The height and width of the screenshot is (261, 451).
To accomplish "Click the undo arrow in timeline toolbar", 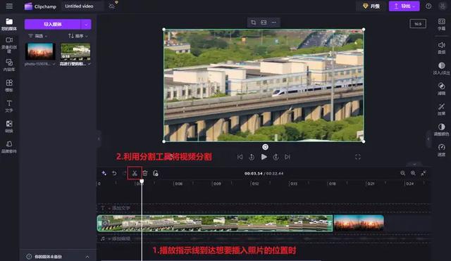I will pos(114,173).
